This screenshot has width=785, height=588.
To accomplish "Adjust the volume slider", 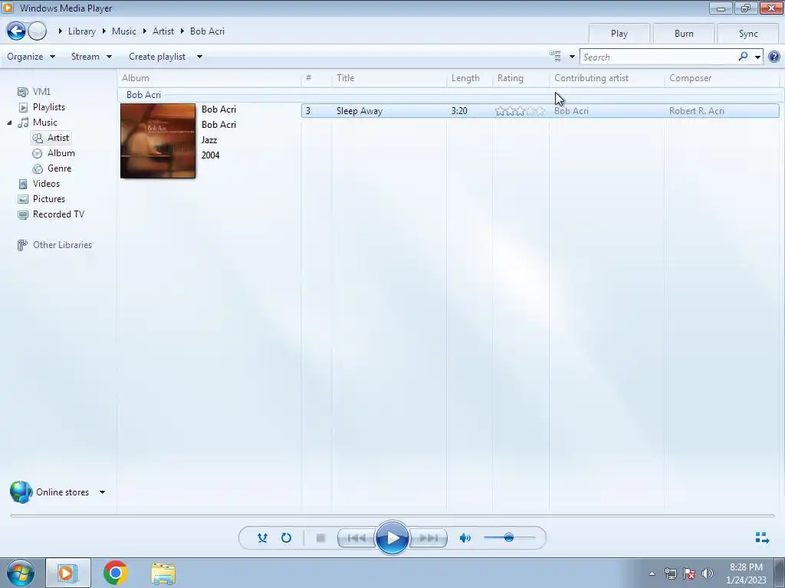I will point(509,538).
